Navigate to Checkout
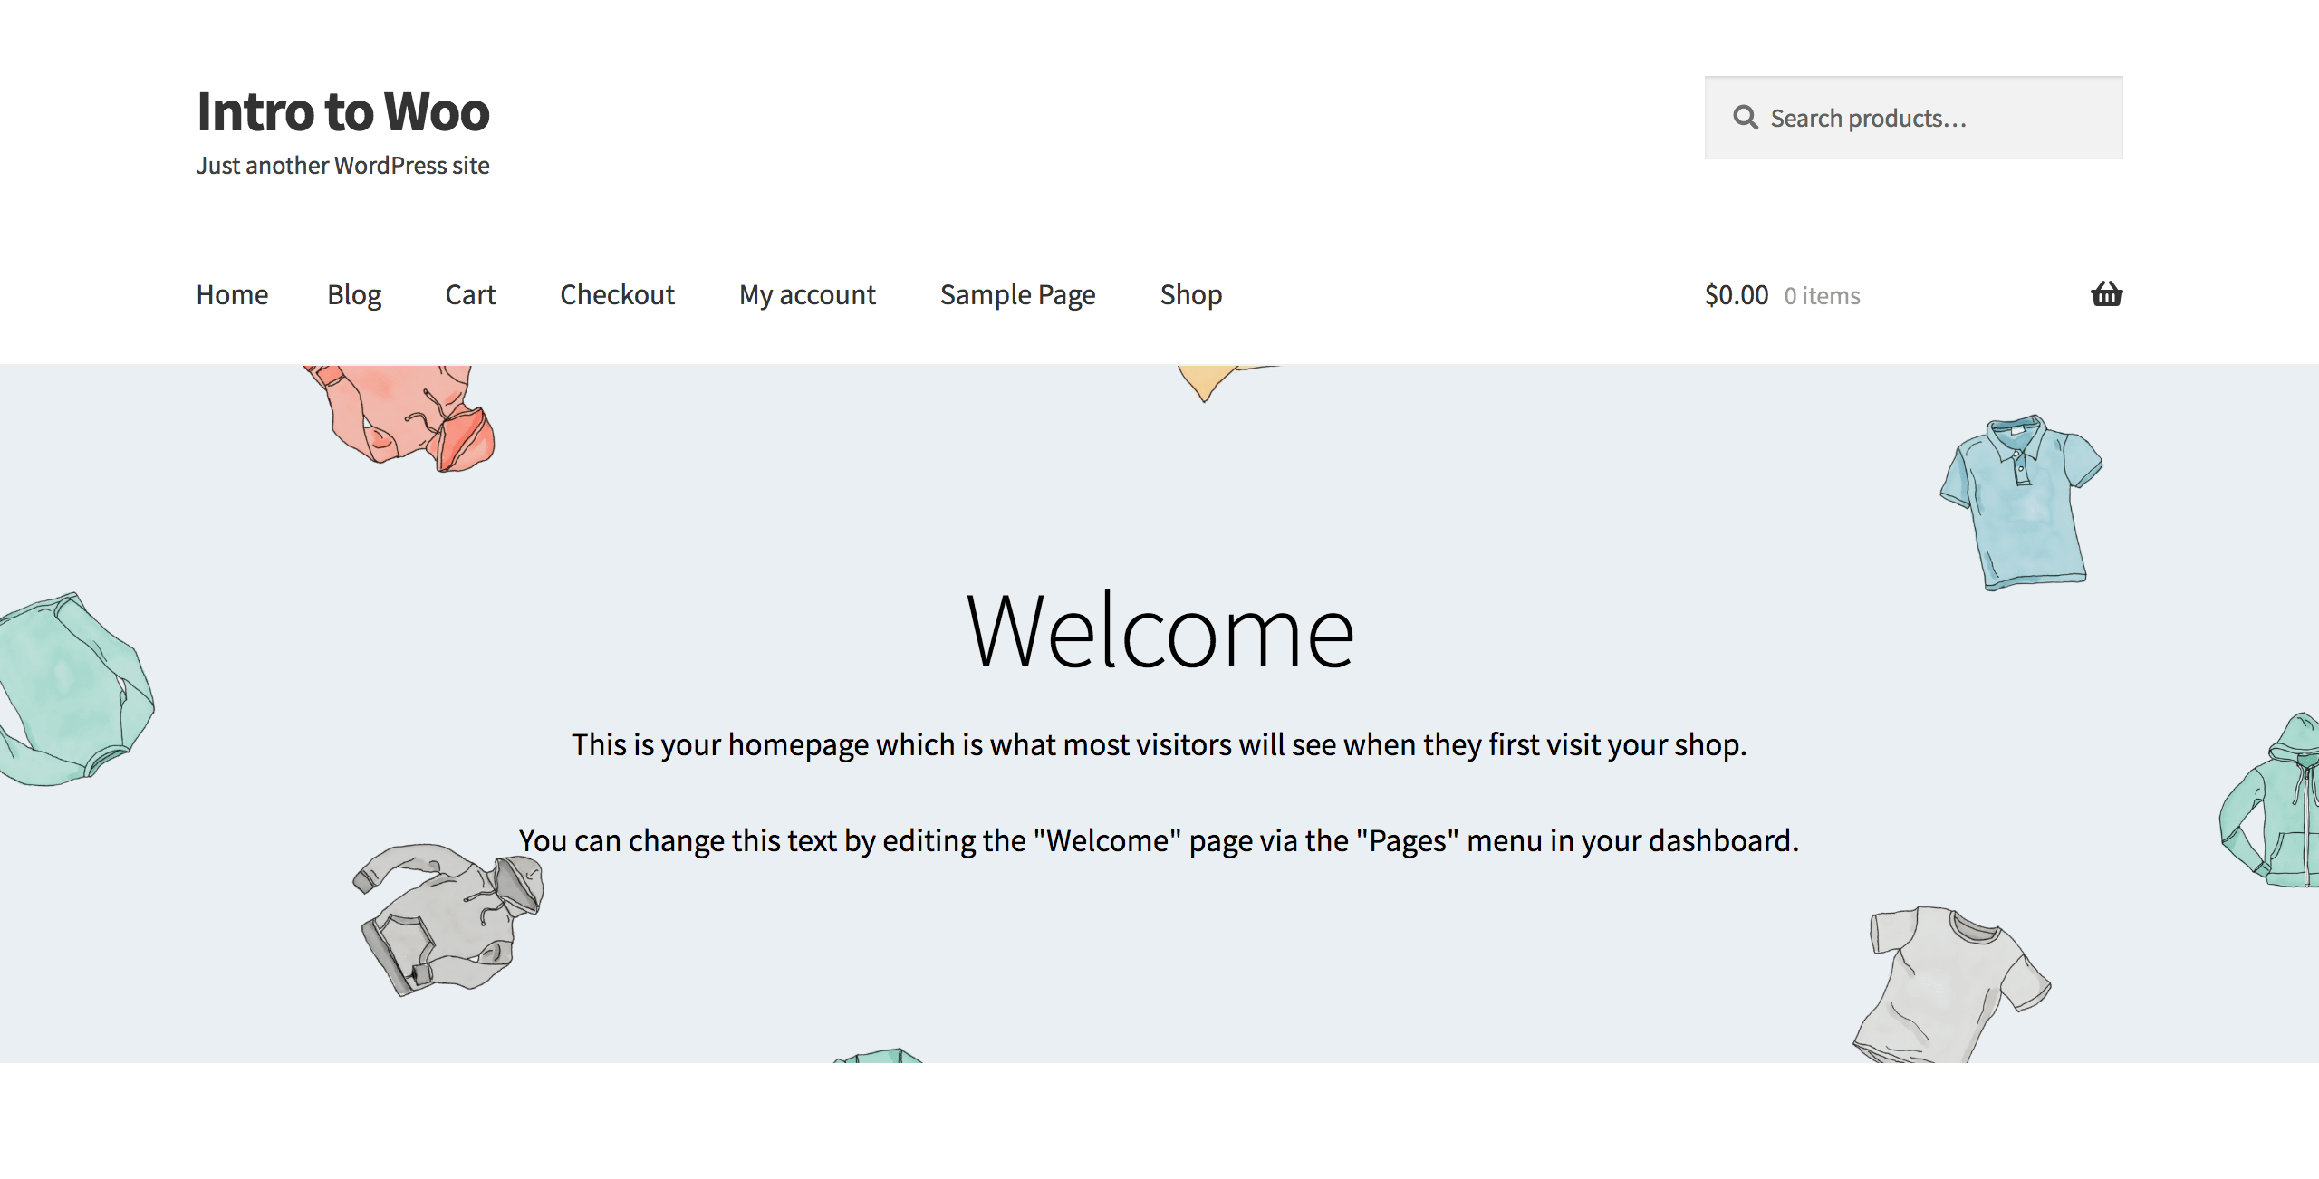Viewport: 2319px width, 1179px height. (x=617, y=295)
